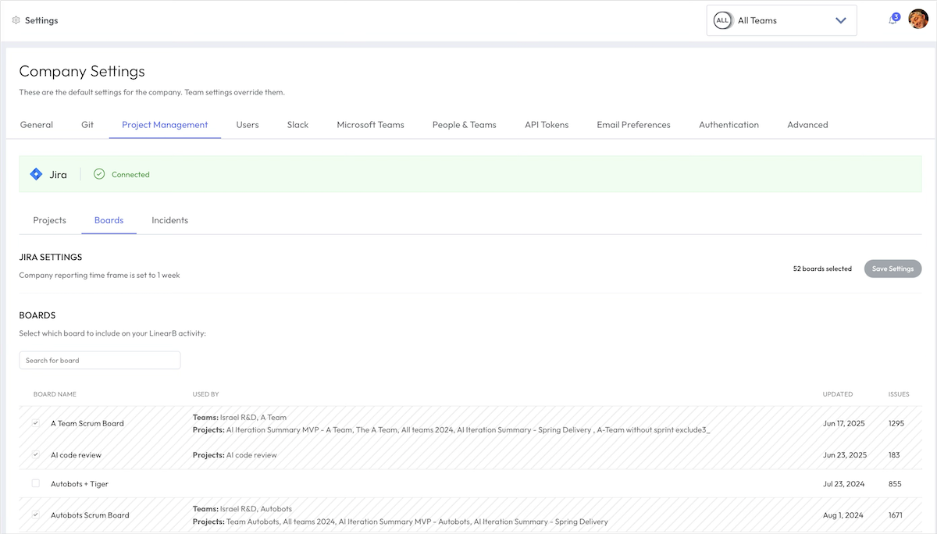Click the Autobots Scrum Board name
Screen dimensions: 937x534
[x=90, y=515]
